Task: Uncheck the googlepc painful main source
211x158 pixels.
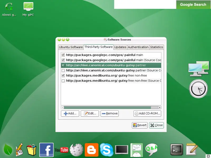Action: [x=63, y=55]
